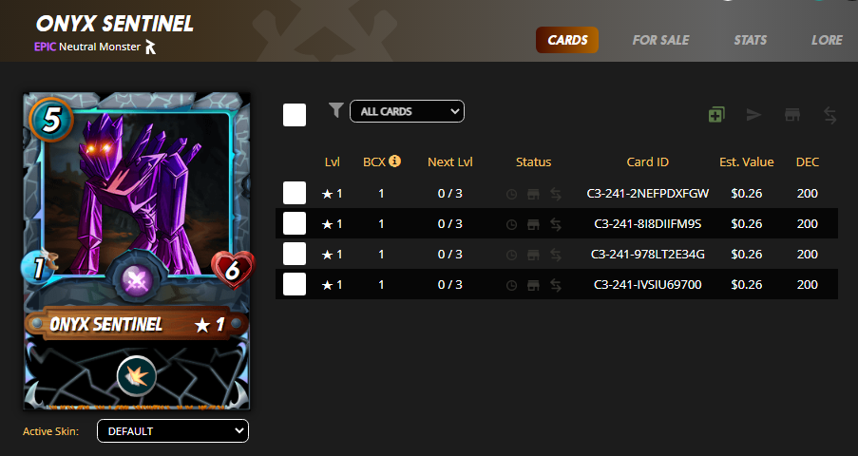Switch to the FOR SALE tab
Screen dimensions: 858x456
click(660, 40)
